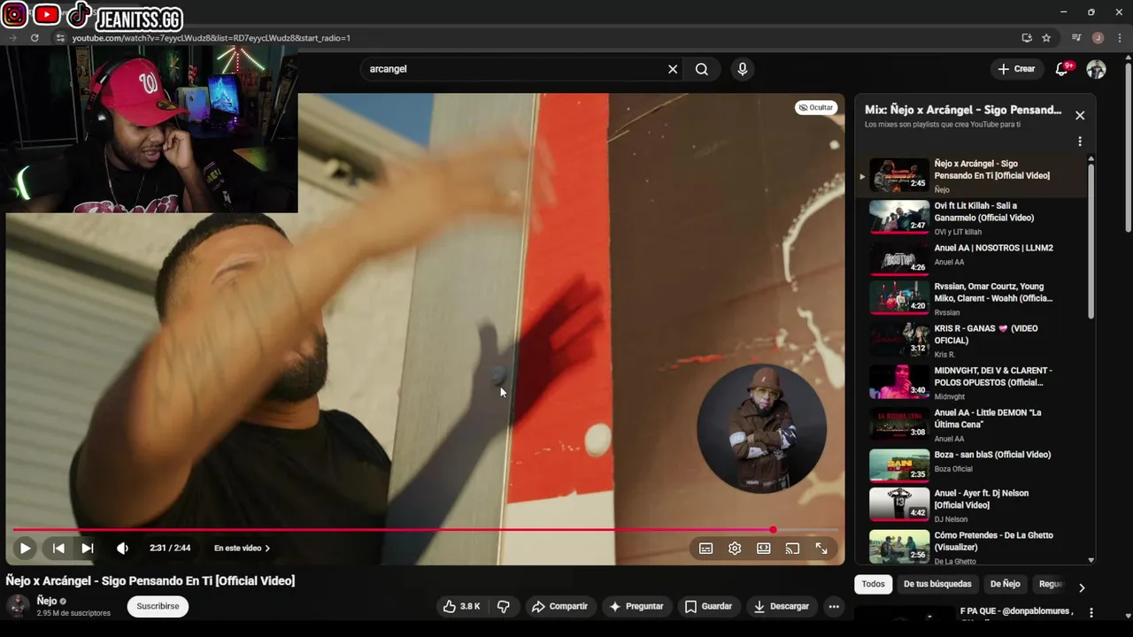Click the search magnifier button
This screenshot has width=1133, height=637.
(702, 69)
